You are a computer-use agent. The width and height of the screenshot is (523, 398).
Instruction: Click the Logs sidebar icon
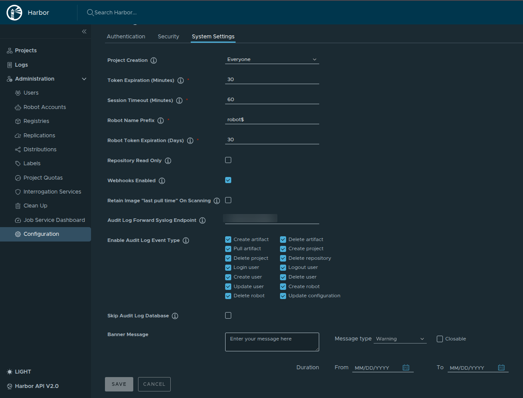[x=10, y=65]
